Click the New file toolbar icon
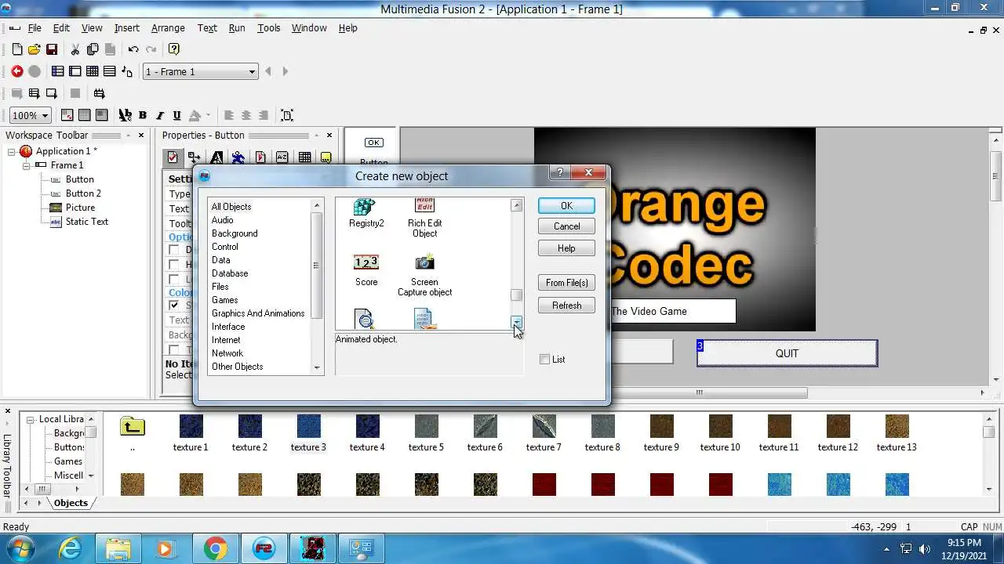This screenshot has width=1004, height=564. point(17,49)
